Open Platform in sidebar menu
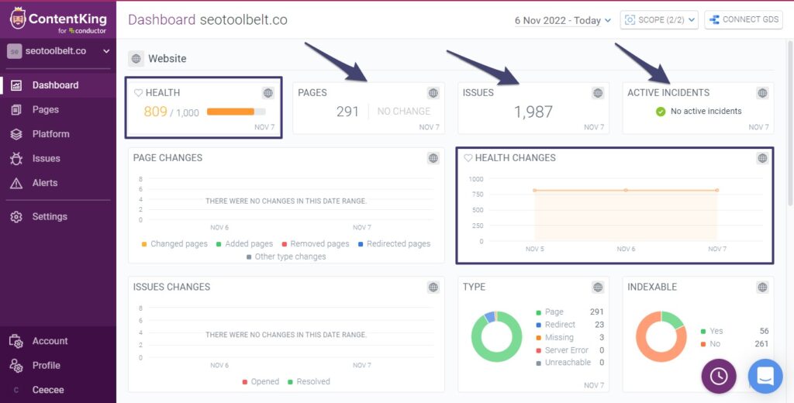This screenshot has height=403, width=794. 58,134
